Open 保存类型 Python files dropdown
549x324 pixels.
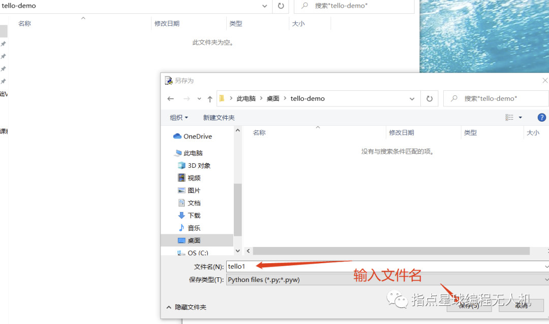(387, 280)
